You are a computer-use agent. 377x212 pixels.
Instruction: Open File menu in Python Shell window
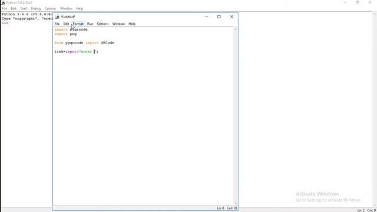tap(4, 8)
